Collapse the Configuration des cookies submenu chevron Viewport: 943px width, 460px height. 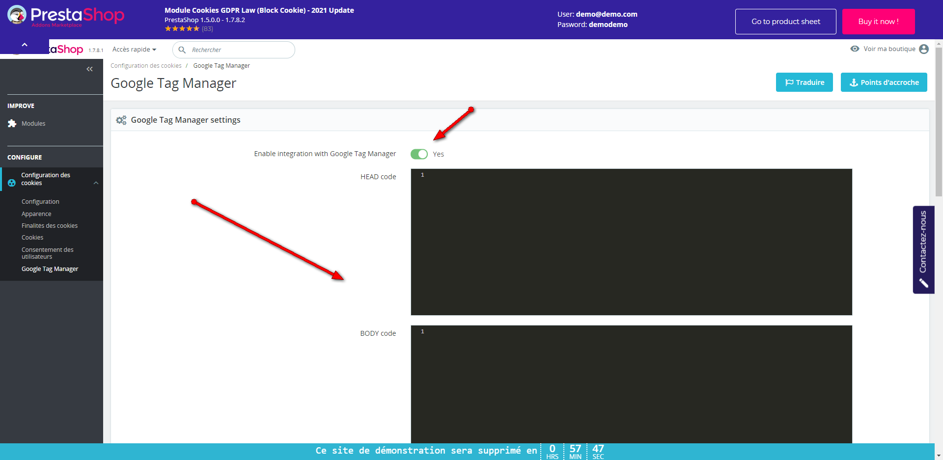[96, 183]
